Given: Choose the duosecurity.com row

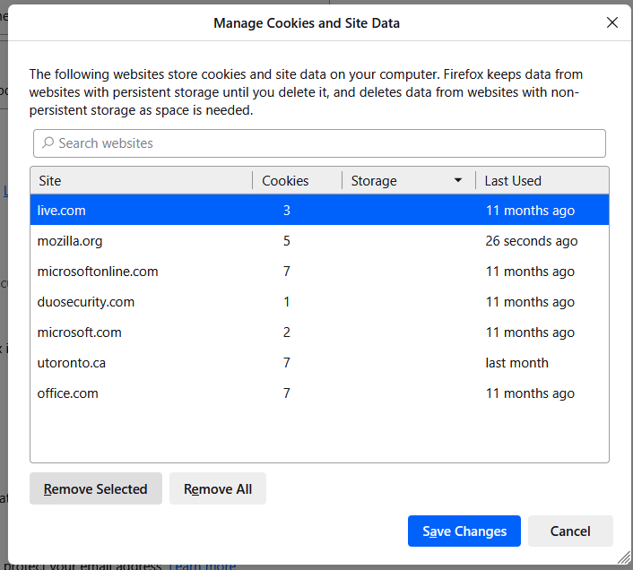Looking at the screenshot, I should tap(319, 302).
